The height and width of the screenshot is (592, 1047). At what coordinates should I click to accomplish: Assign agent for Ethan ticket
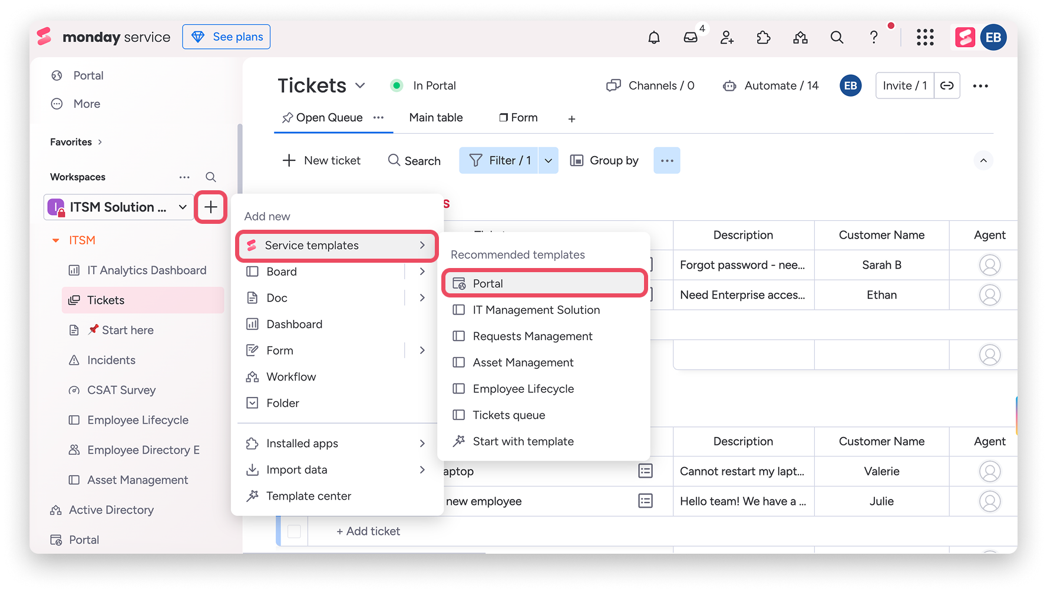[990, 295]
